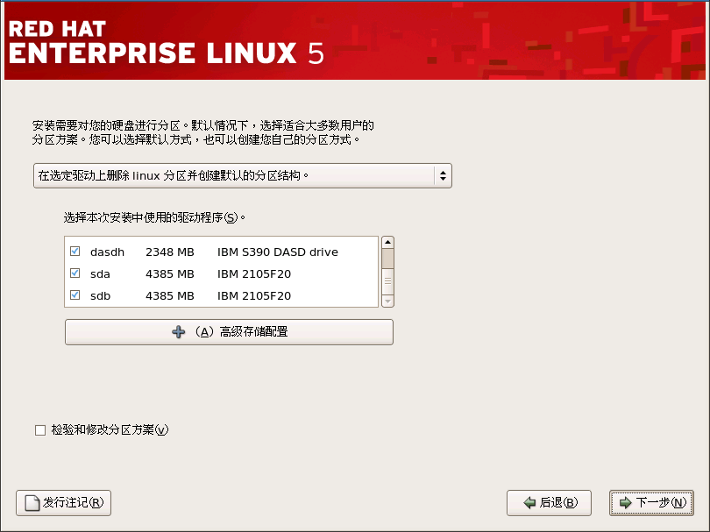Screen dimensions: 710x532
Task: Select the sdb drive name
Action: tap(100, 296)
